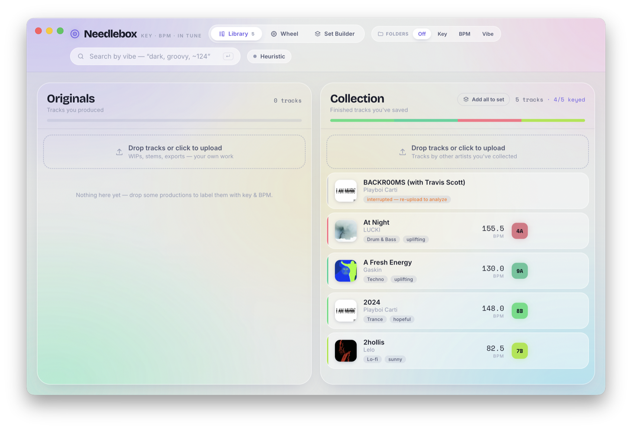Open 2hollis album artwork
The image size is (632, 430).
pyautogui.click(x=346, y=351)
